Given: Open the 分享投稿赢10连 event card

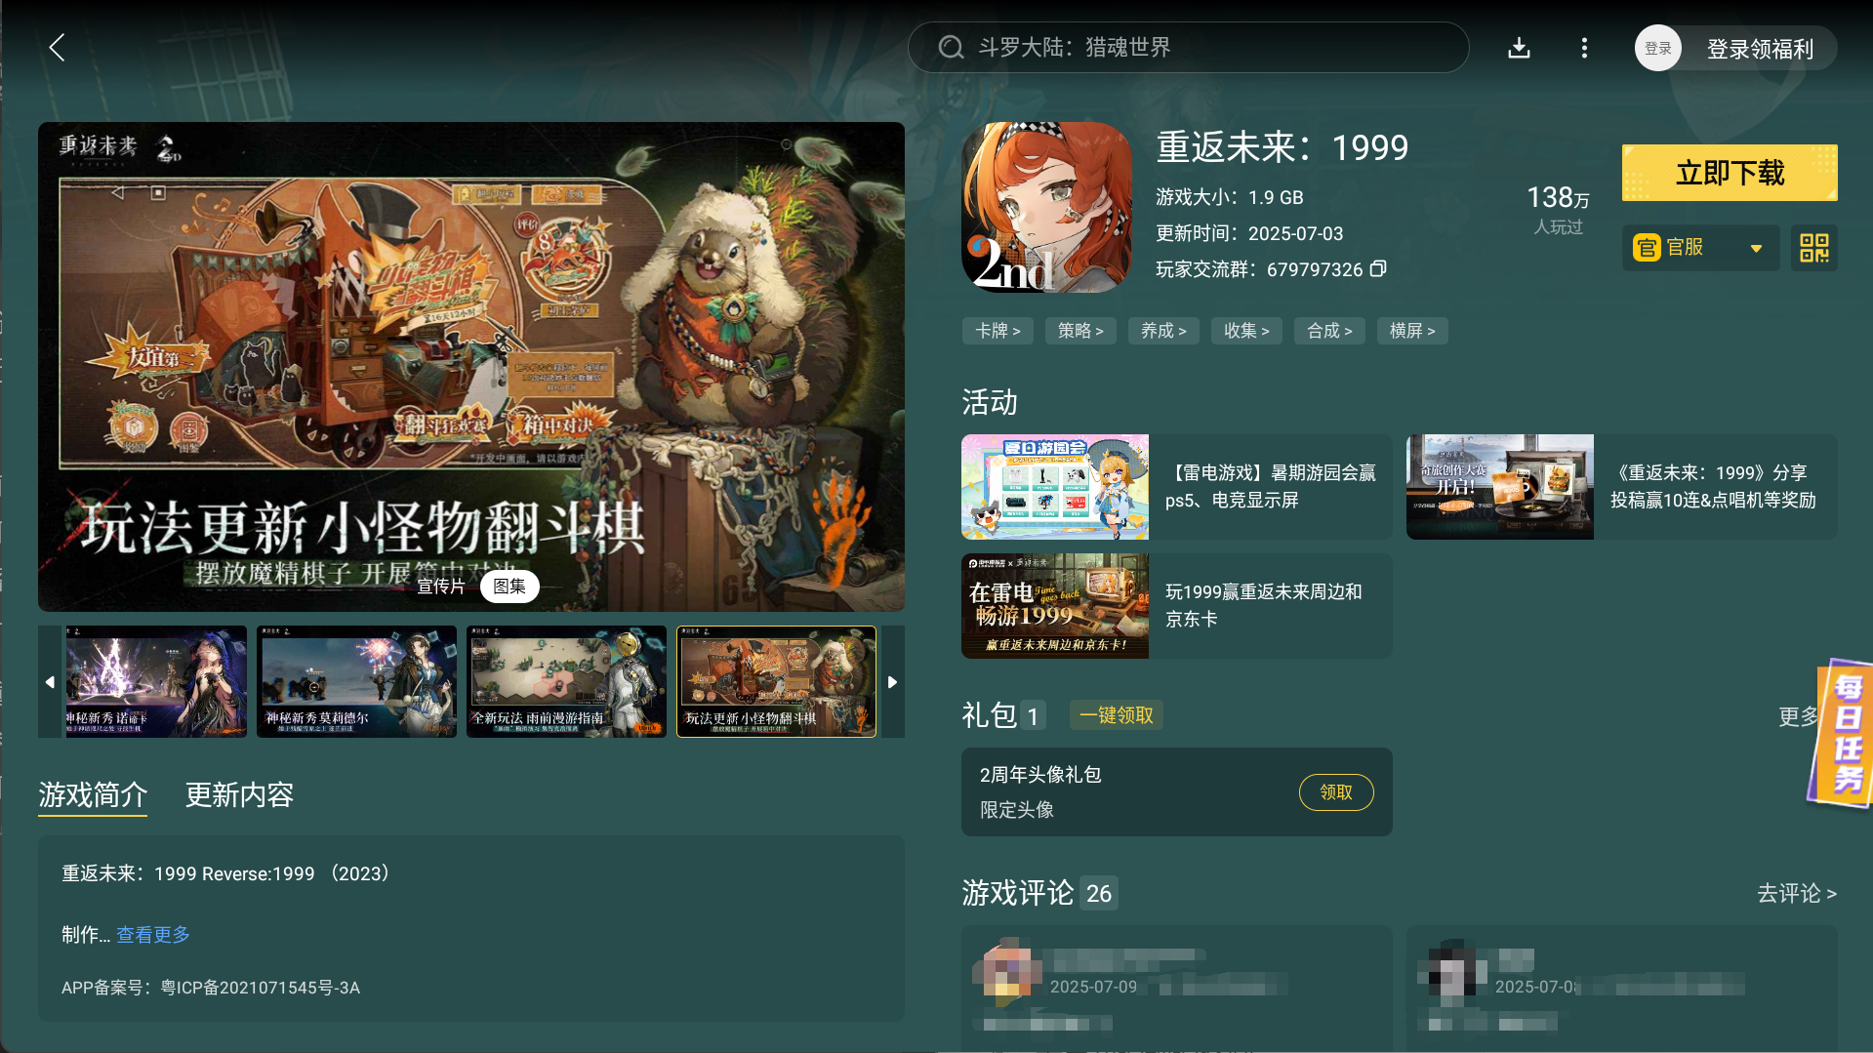Looking at the screenshot, I should pos(1621,487).
